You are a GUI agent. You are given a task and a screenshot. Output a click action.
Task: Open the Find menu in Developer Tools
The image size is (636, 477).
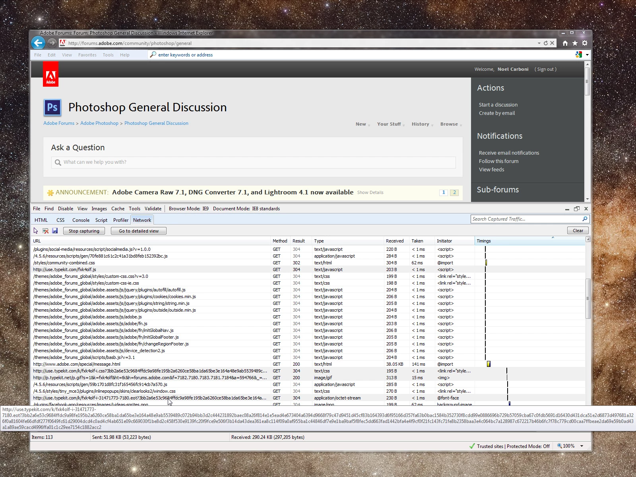(49, 209)
